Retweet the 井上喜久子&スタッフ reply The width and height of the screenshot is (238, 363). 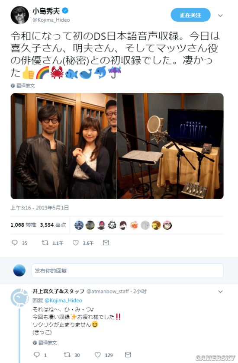pyautogui.click(x=67, y=354)
